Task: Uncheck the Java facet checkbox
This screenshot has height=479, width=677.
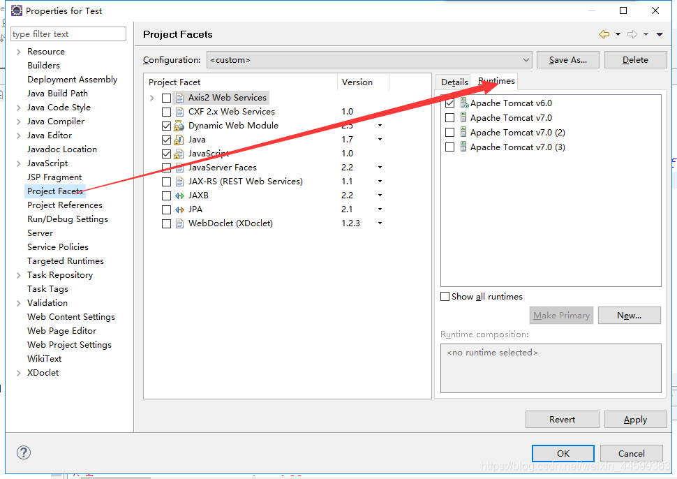Action: point(166,140)
